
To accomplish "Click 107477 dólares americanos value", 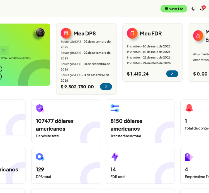I will click(55, 125).
